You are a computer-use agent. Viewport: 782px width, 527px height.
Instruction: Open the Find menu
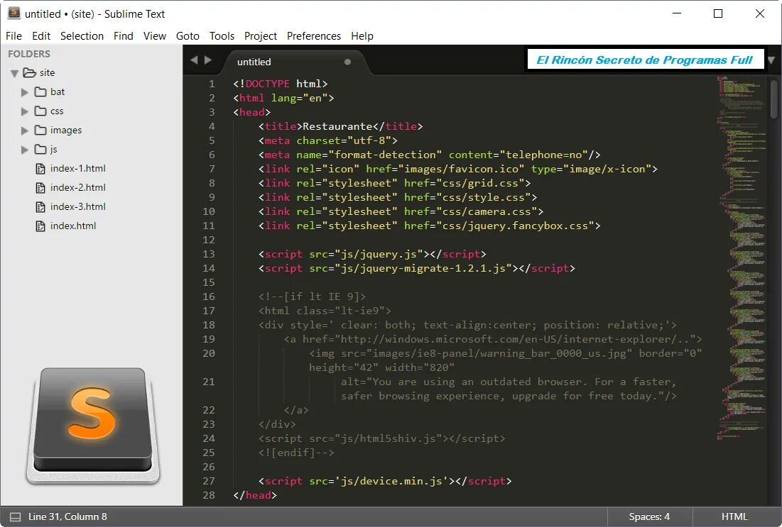pos(123,36)
